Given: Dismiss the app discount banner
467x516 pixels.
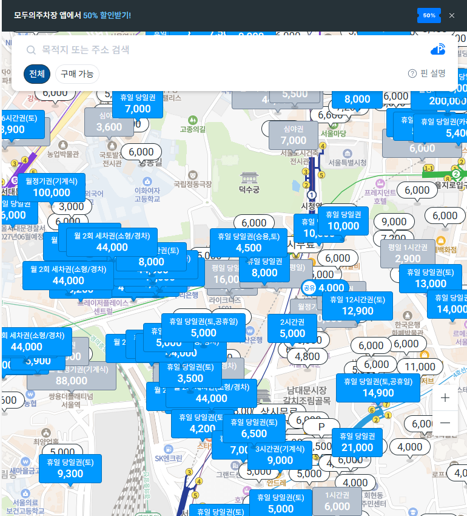Looking at the screenshot, I should click(x=451, y=15).
